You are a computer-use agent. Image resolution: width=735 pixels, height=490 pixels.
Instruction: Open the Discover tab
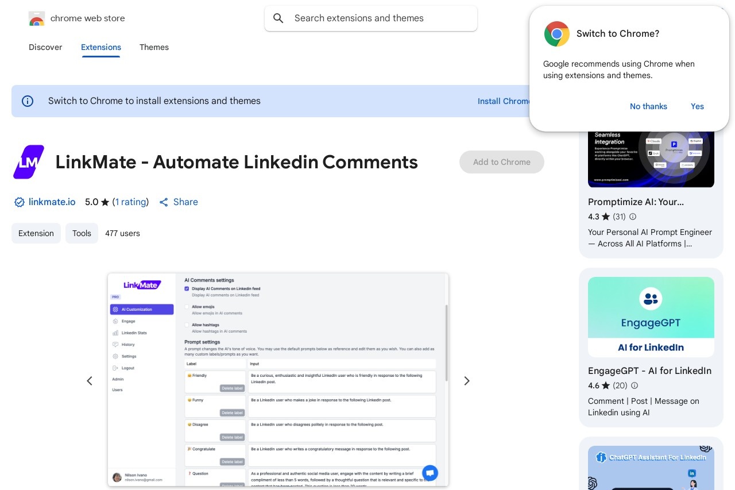click(x=45, y=47)
